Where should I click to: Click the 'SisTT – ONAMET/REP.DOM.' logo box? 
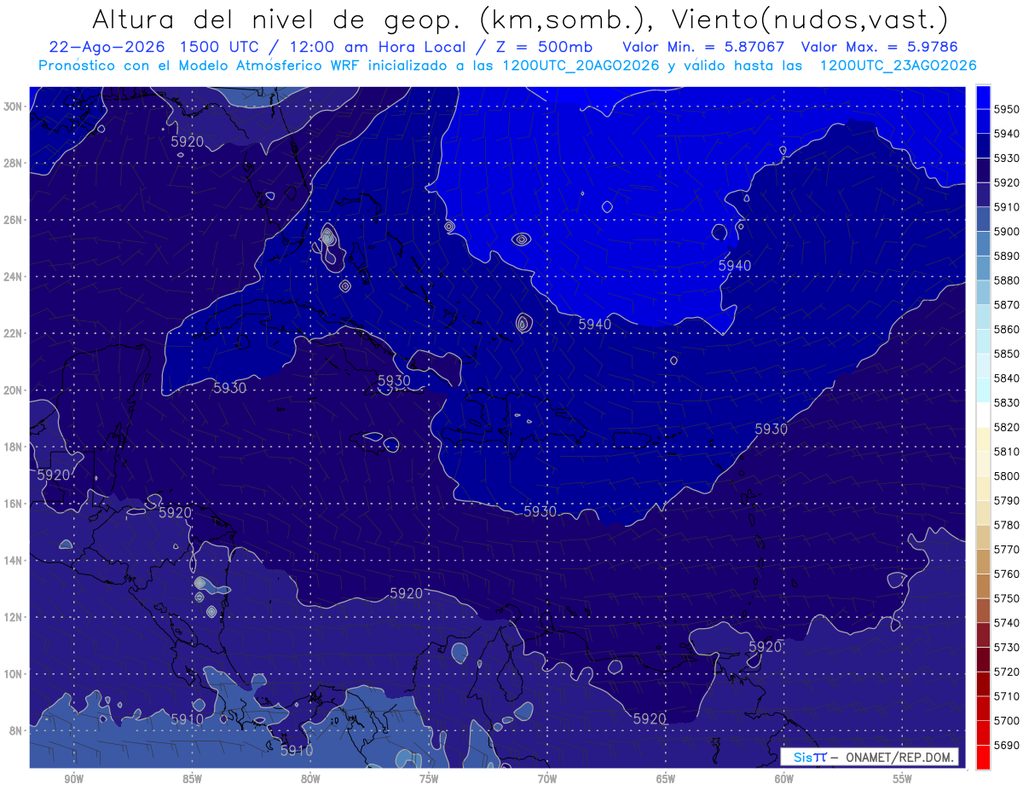[x=869, y=757]
